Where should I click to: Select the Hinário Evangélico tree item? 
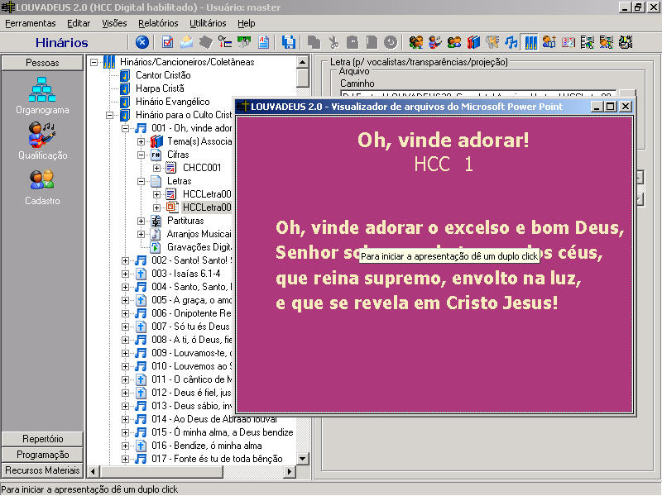[x=173, y=102]
